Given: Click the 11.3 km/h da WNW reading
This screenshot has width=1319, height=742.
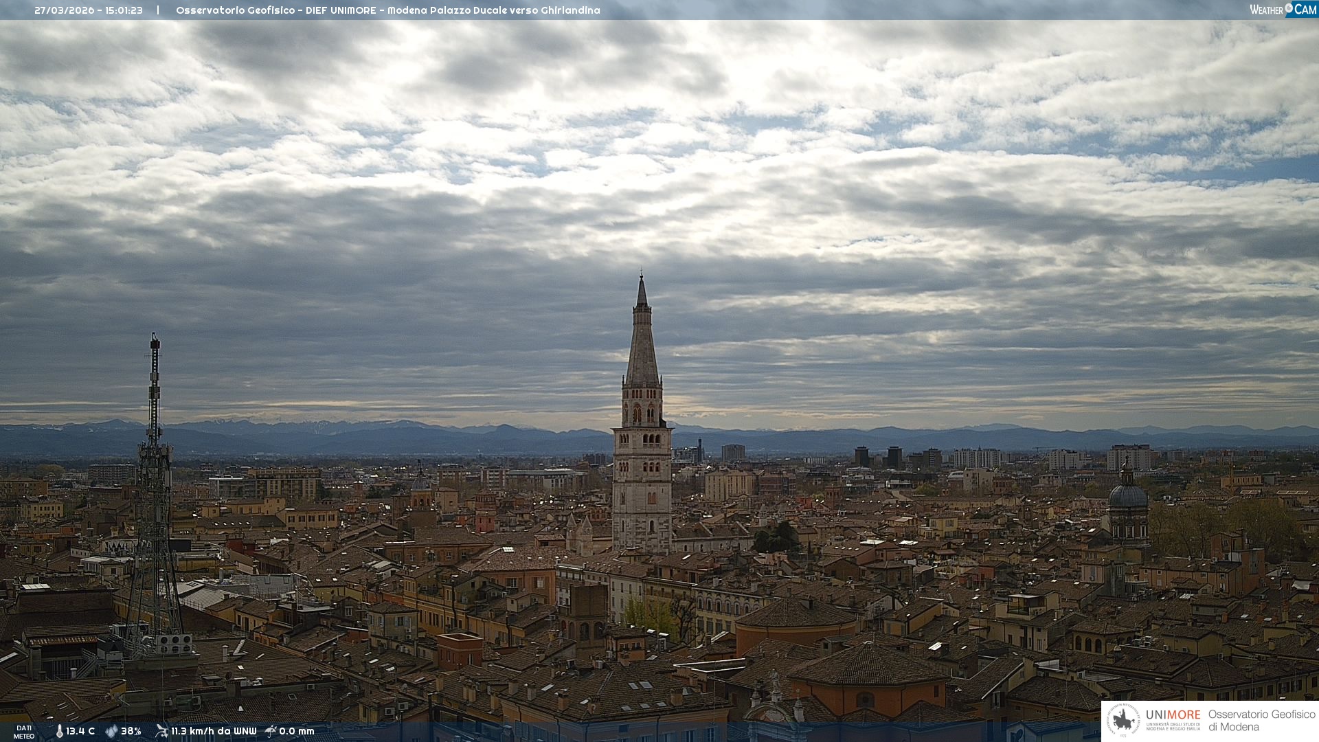Looking at the screenshot, I should (x=214, y=732).
